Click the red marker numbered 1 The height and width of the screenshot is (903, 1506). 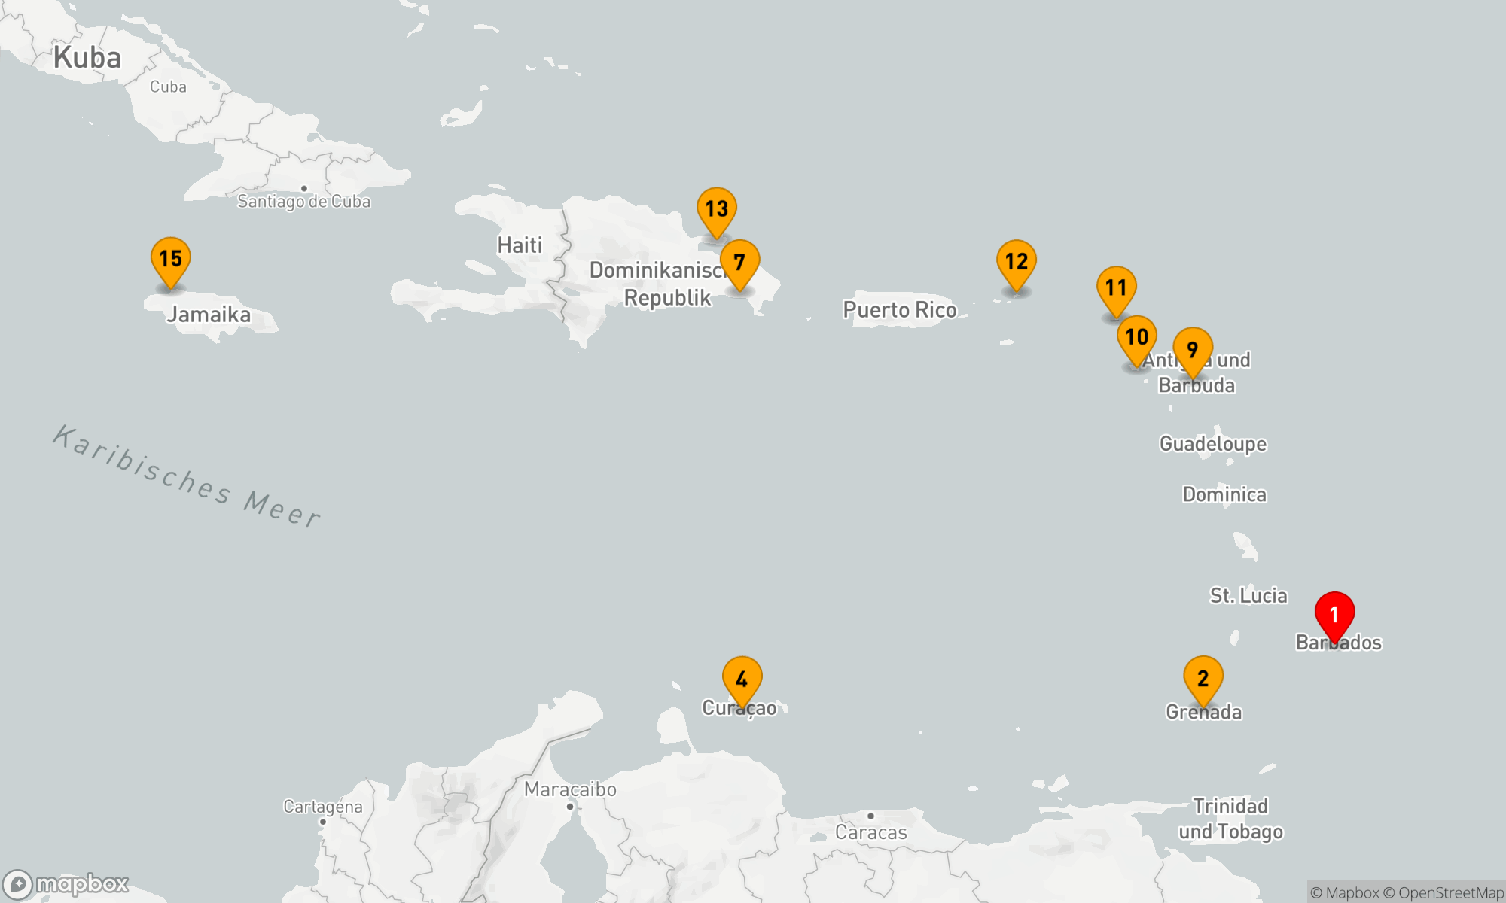click(1334, 615)
